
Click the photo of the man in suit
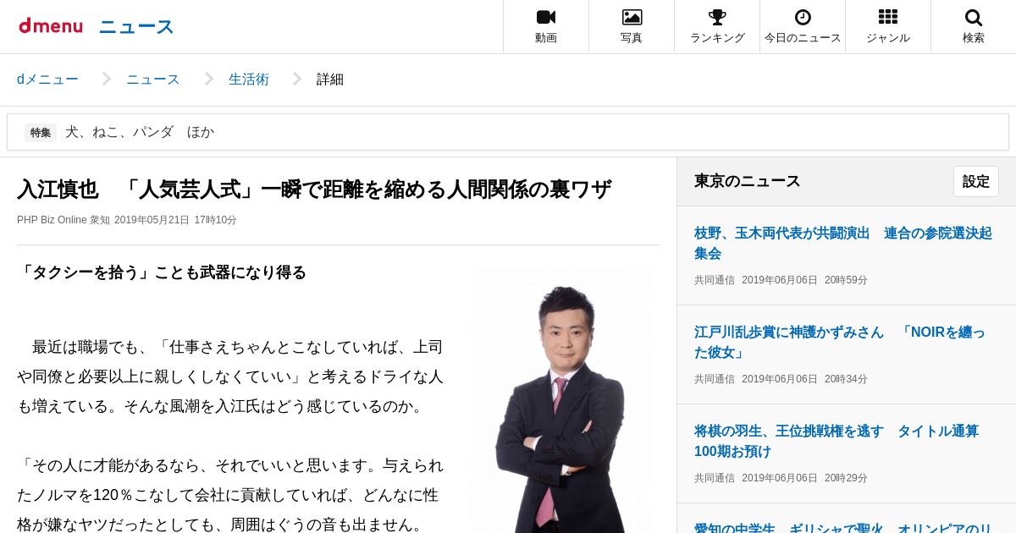pos(560,401)
